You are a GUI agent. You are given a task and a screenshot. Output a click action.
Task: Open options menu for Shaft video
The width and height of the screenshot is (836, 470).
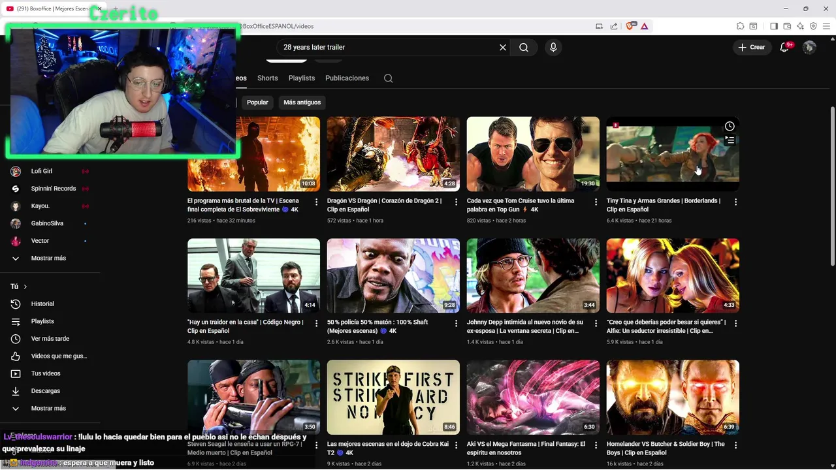click(x=456, y=323)
